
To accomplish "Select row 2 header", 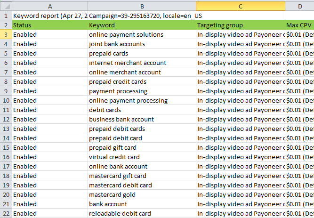I will (x=6, y=25).
